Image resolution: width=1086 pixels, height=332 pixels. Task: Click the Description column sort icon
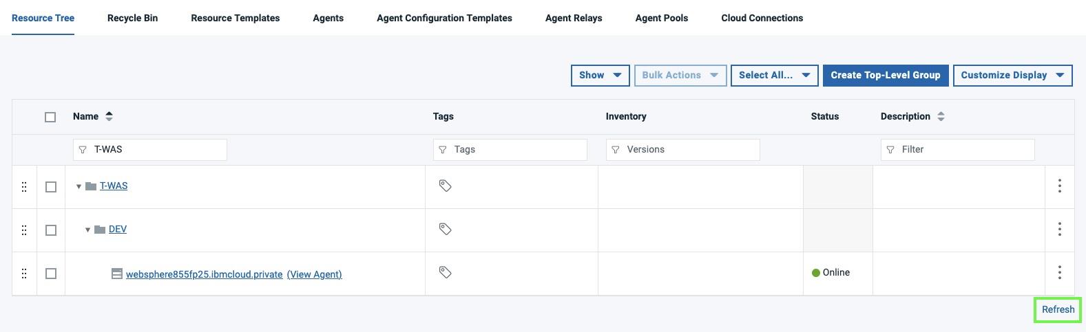pos(941,116)
